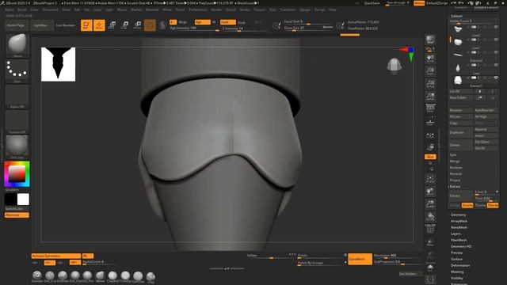
Task: Click the AAHalf view icon
Action: tap(430, 96)
